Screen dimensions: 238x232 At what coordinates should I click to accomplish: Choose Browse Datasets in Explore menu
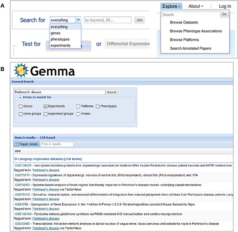[184, 23]
